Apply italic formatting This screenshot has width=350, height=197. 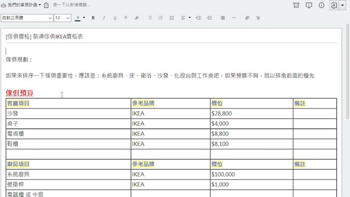tap(104, 18)
